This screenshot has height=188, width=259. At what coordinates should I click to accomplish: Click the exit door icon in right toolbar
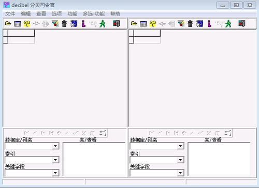[242, 23]
